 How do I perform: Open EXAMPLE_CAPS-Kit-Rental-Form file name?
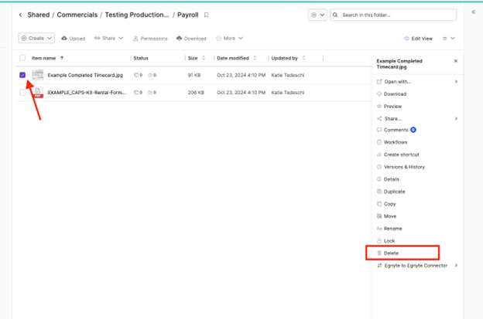87,93
